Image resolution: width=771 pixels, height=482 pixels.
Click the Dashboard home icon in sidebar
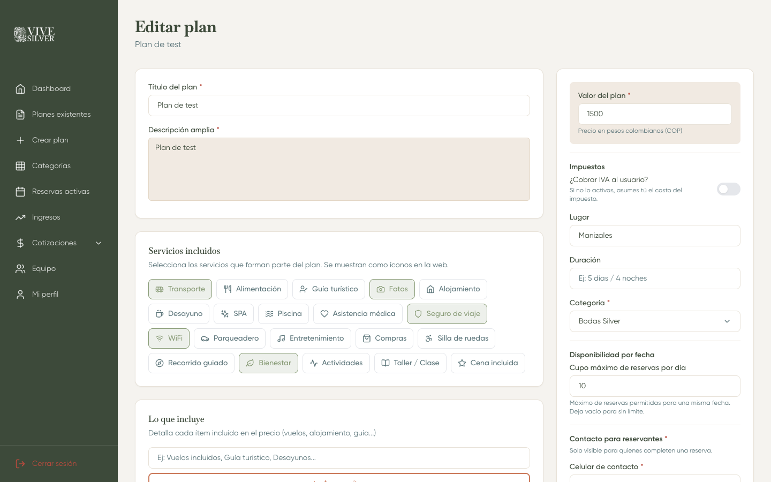[20, 88]
